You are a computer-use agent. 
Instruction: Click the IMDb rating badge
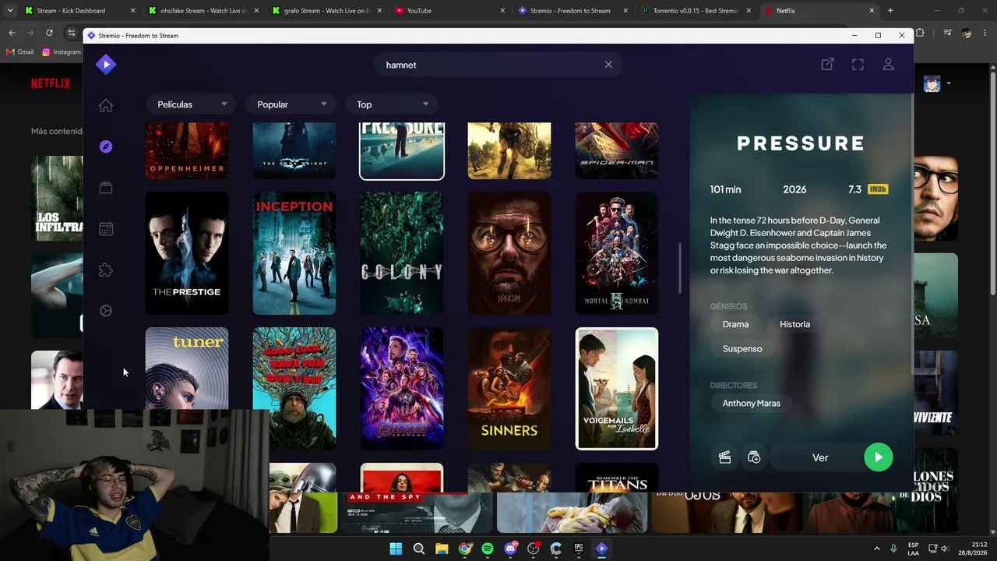[x=877, y=189]
